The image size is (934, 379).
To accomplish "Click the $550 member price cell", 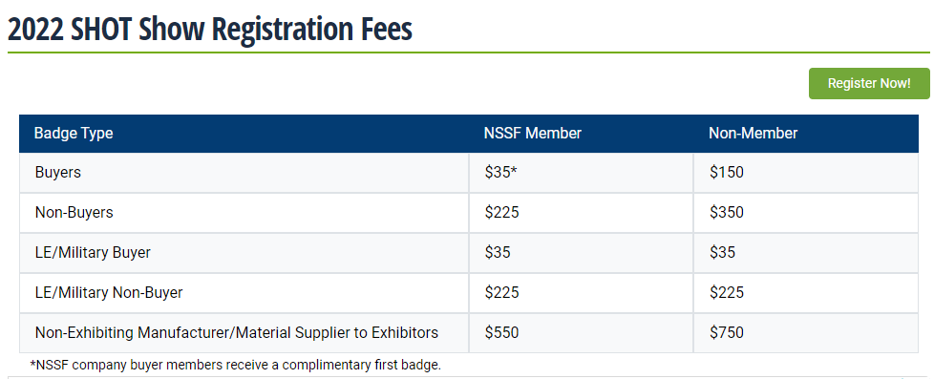I will pos(501,332).
